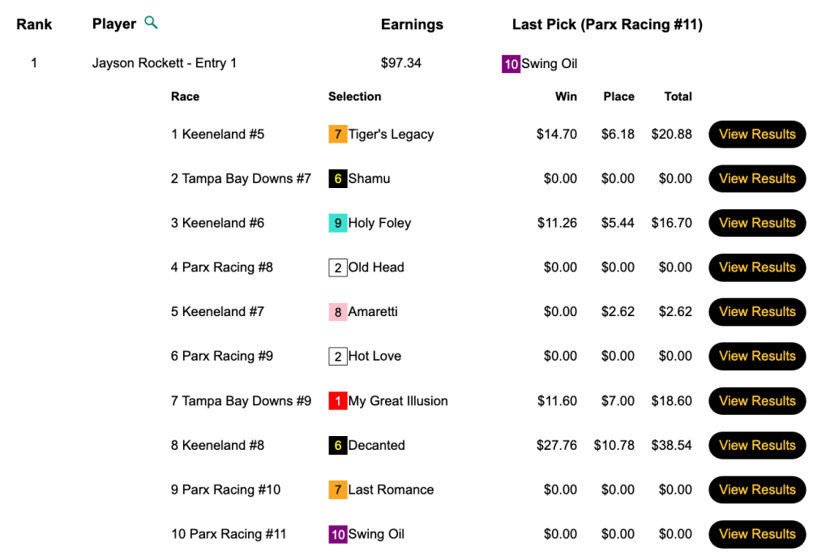Click purple number 10 badge in Last Pick column

pos(511,64)
